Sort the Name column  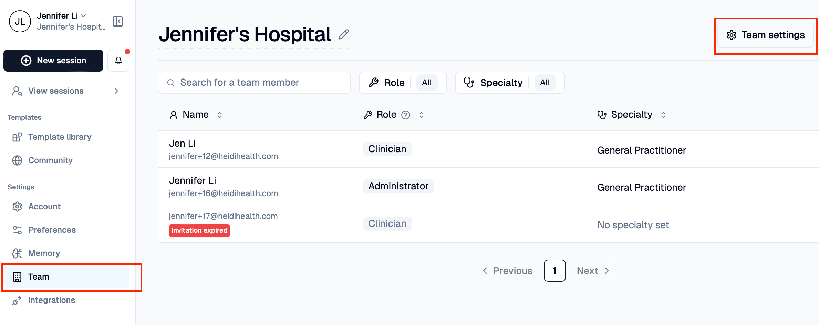point(220,115)
